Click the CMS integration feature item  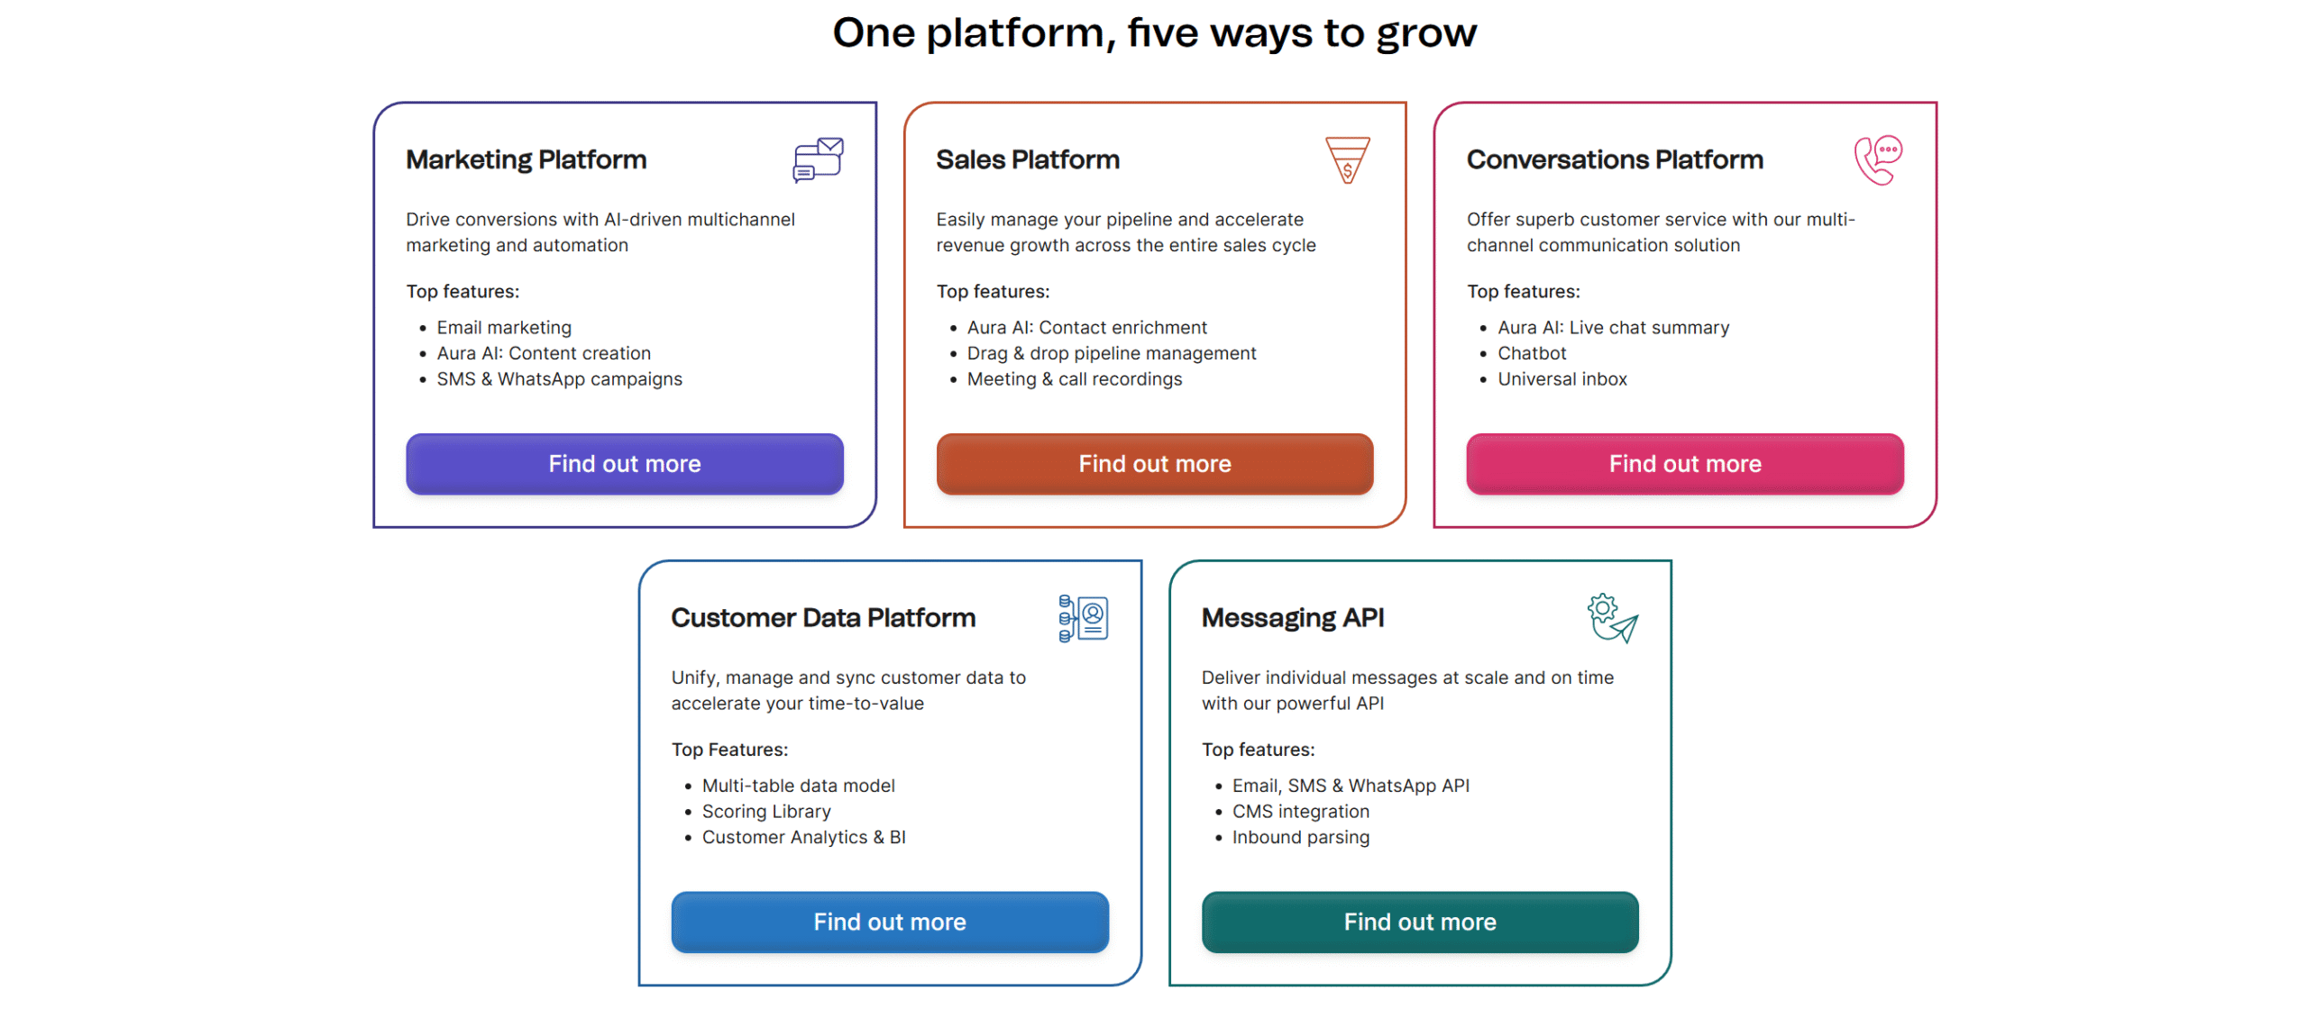(1300, 812)
